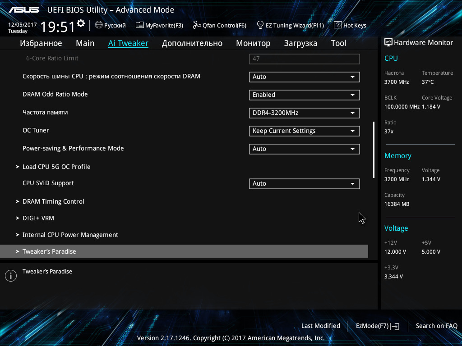The image size is (462, 346).
Task: Click the Частота памяти label
Action: (45, 112)
